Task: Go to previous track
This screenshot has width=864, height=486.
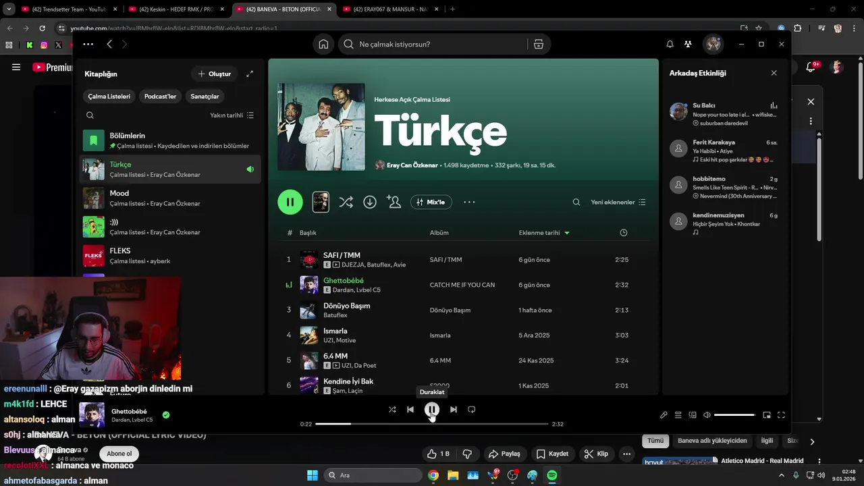Action: (x=410, y=409)
